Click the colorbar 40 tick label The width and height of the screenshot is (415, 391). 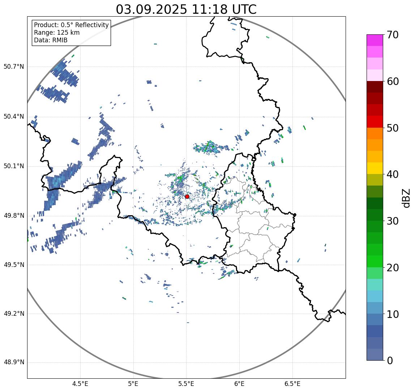pyautogui.click(x=393, y=175)
